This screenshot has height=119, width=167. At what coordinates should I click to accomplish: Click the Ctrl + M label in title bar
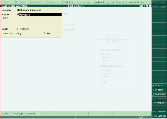coord(143,6)
